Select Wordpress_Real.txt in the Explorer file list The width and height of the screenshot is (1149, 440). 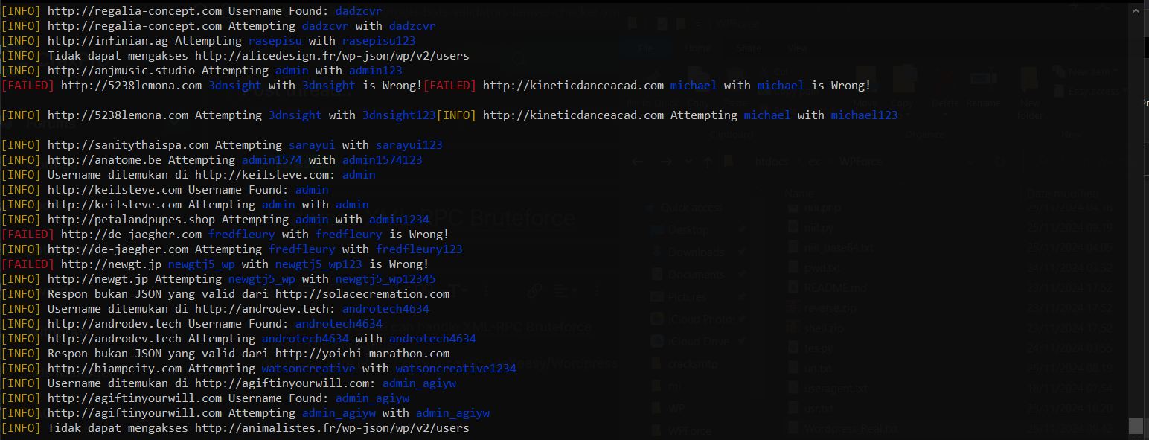click(x=842, y=428)
